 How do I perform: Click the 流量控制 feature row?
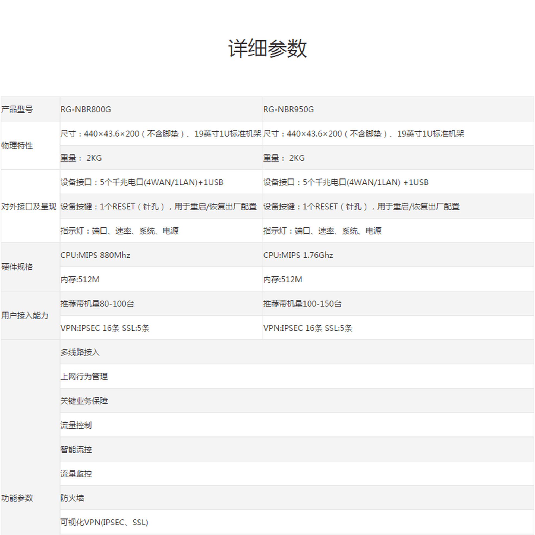click(297, 425)
